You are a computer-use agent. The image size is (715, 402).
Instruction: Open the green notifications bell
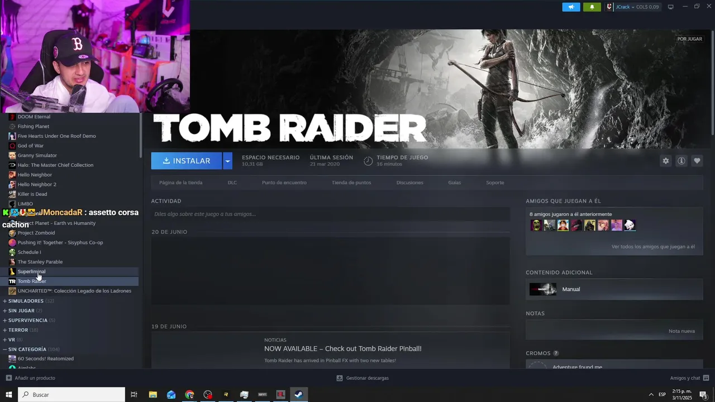point(592,7)
